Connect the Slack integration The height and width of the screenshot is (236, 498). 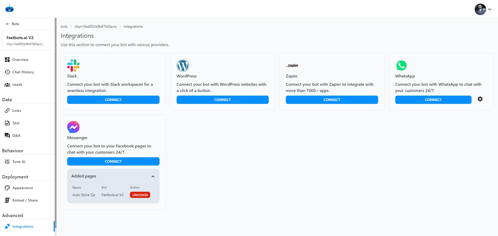[113, 100]
